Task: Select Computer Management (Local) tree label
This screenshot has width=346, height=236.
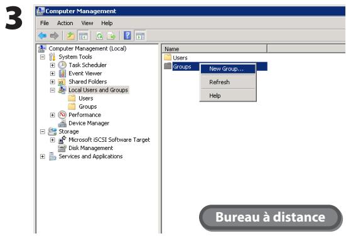Action: click(x=87, y=48)
